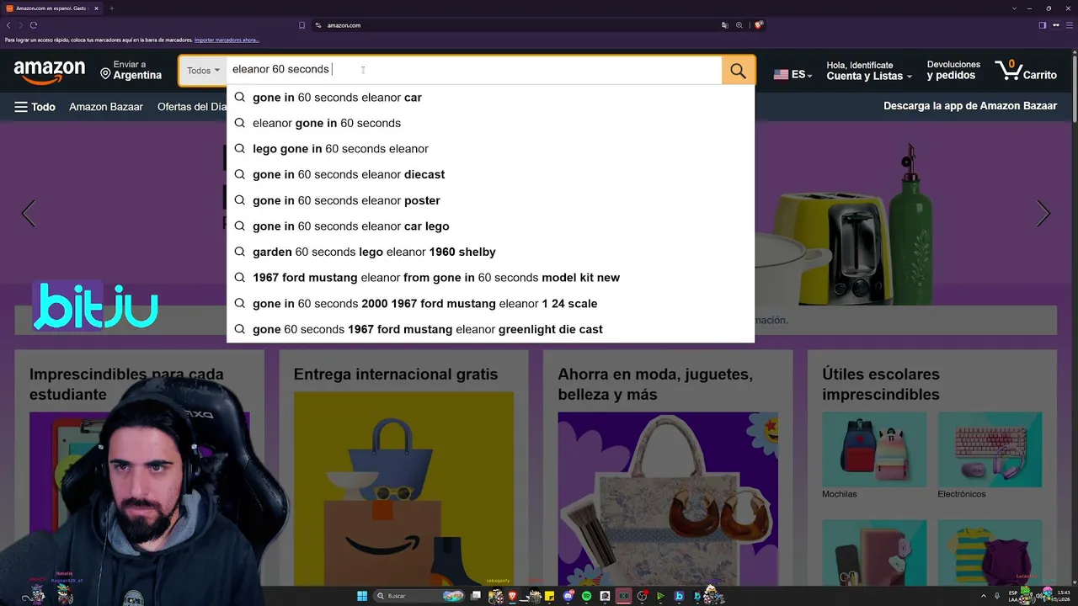
Task: Open the Entrega internacional gratis card image
Action: tap(403, 488)
